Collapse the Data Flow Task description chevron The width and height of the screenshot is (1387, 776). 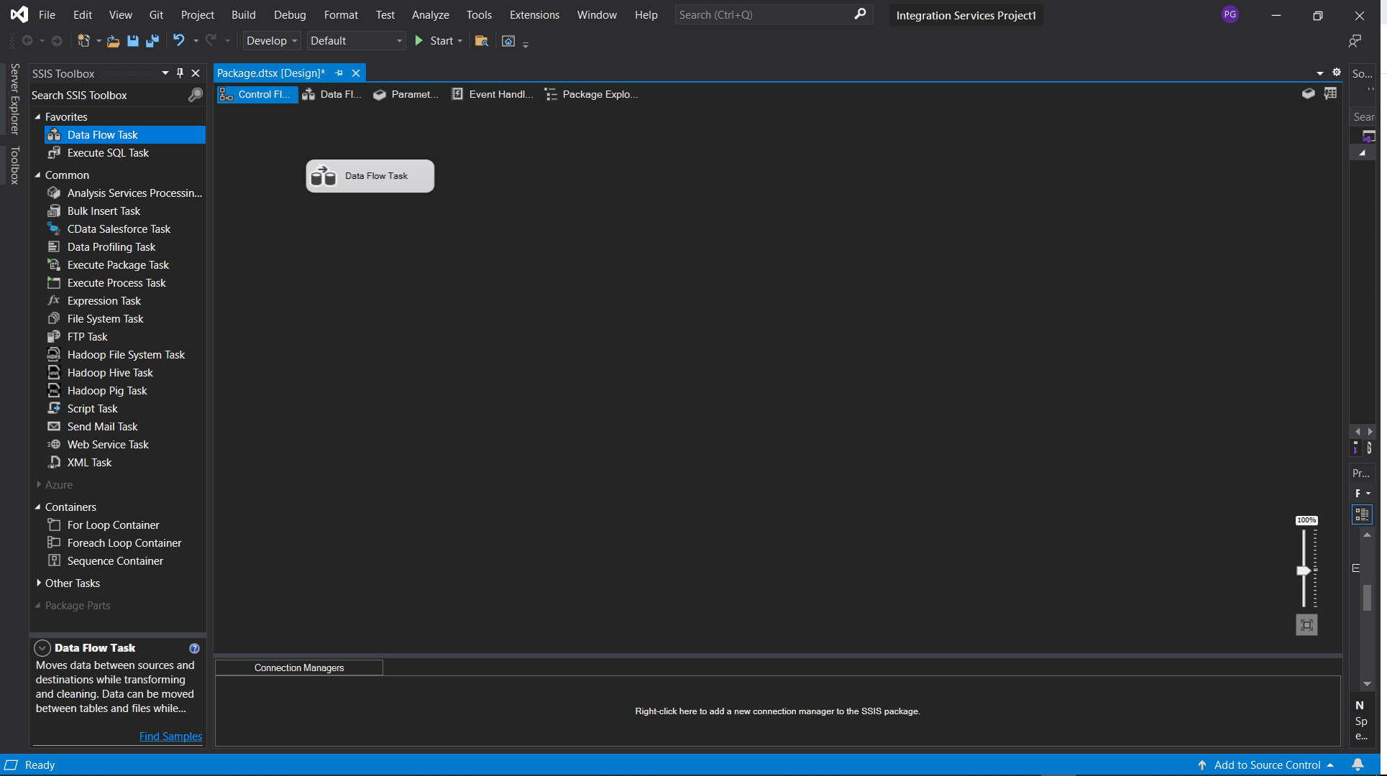[42, 648]
